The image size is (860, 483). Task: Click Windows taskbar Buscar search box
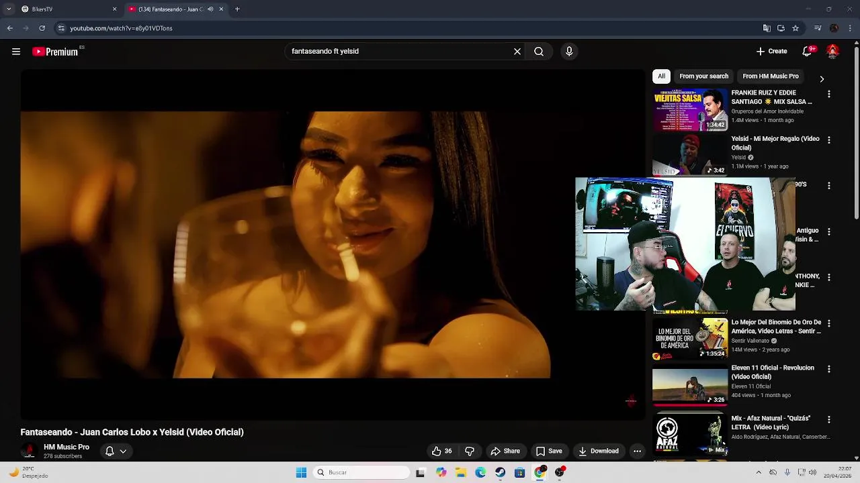pos(361,472)
